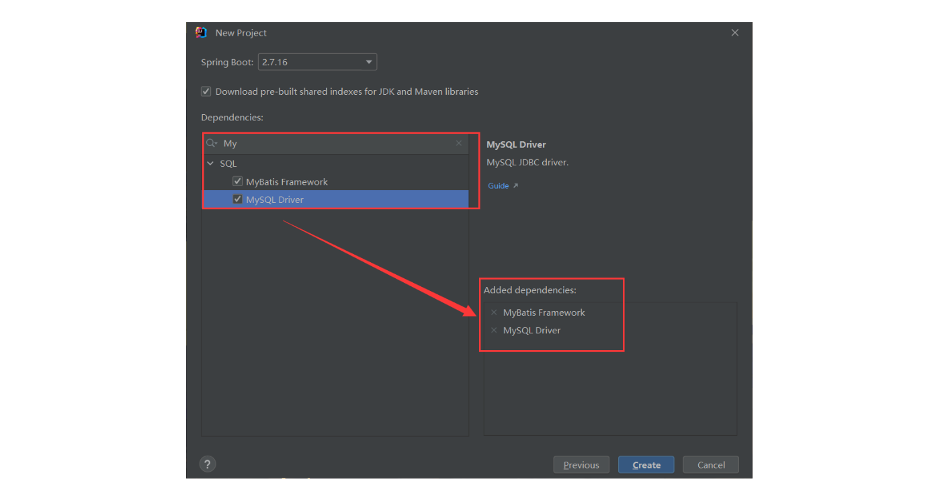940x502 pixels.
Task: Clear the dependency search text
Action: coord(459,143)
